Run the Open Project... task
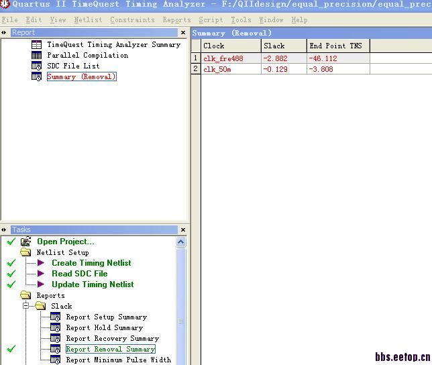The width and height of the screenshot is (432, 365). (x=66, y=242)
